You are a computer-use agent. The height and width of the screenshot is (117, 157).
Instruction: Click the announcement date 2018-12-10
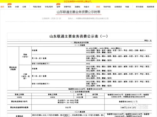56,19
